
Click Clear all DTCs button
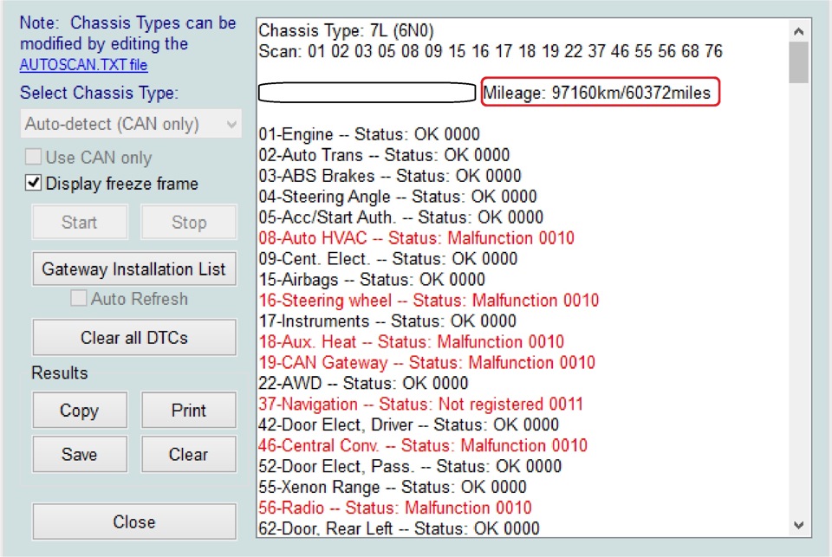134,337
